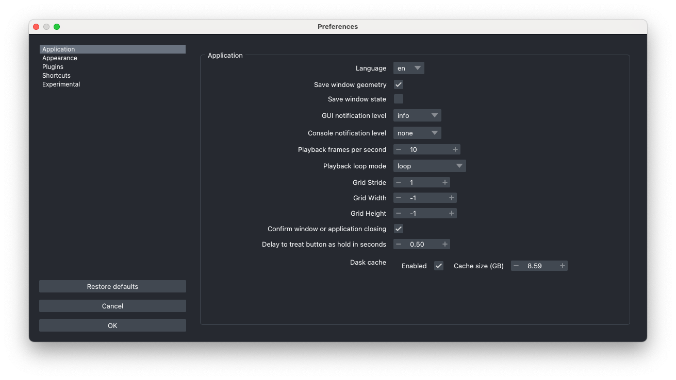Change the Console notification level
The image size is (676, 380).
coord(417,132)
